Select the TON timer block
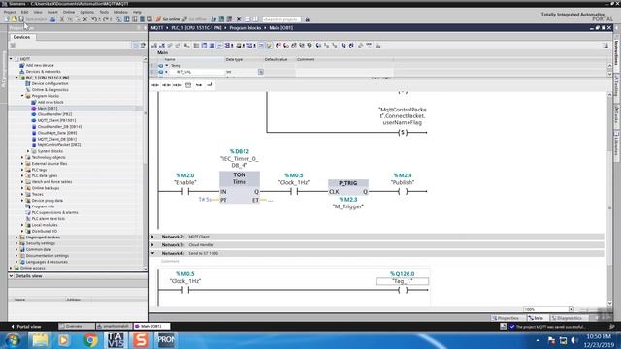The width and height of the screenshot is (621, 349). [240, 187]
